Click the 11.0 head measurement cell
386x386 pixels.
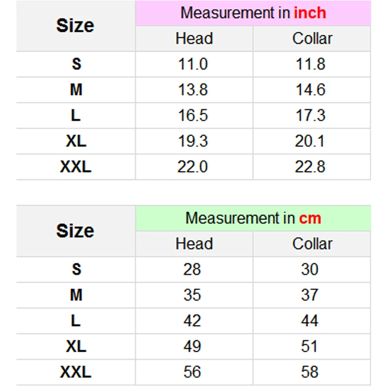pos(193,64)
